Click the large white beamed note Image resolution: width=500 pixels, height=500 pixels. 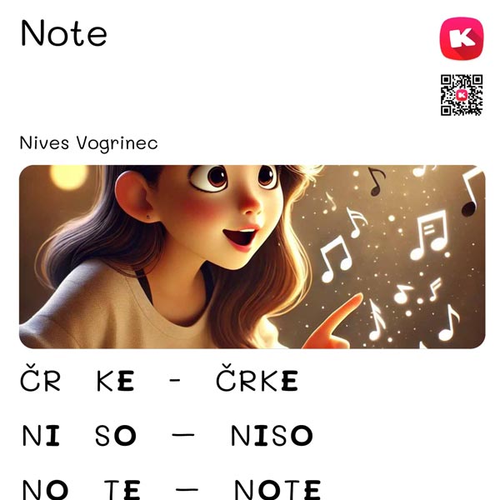[x=429, y=235]
